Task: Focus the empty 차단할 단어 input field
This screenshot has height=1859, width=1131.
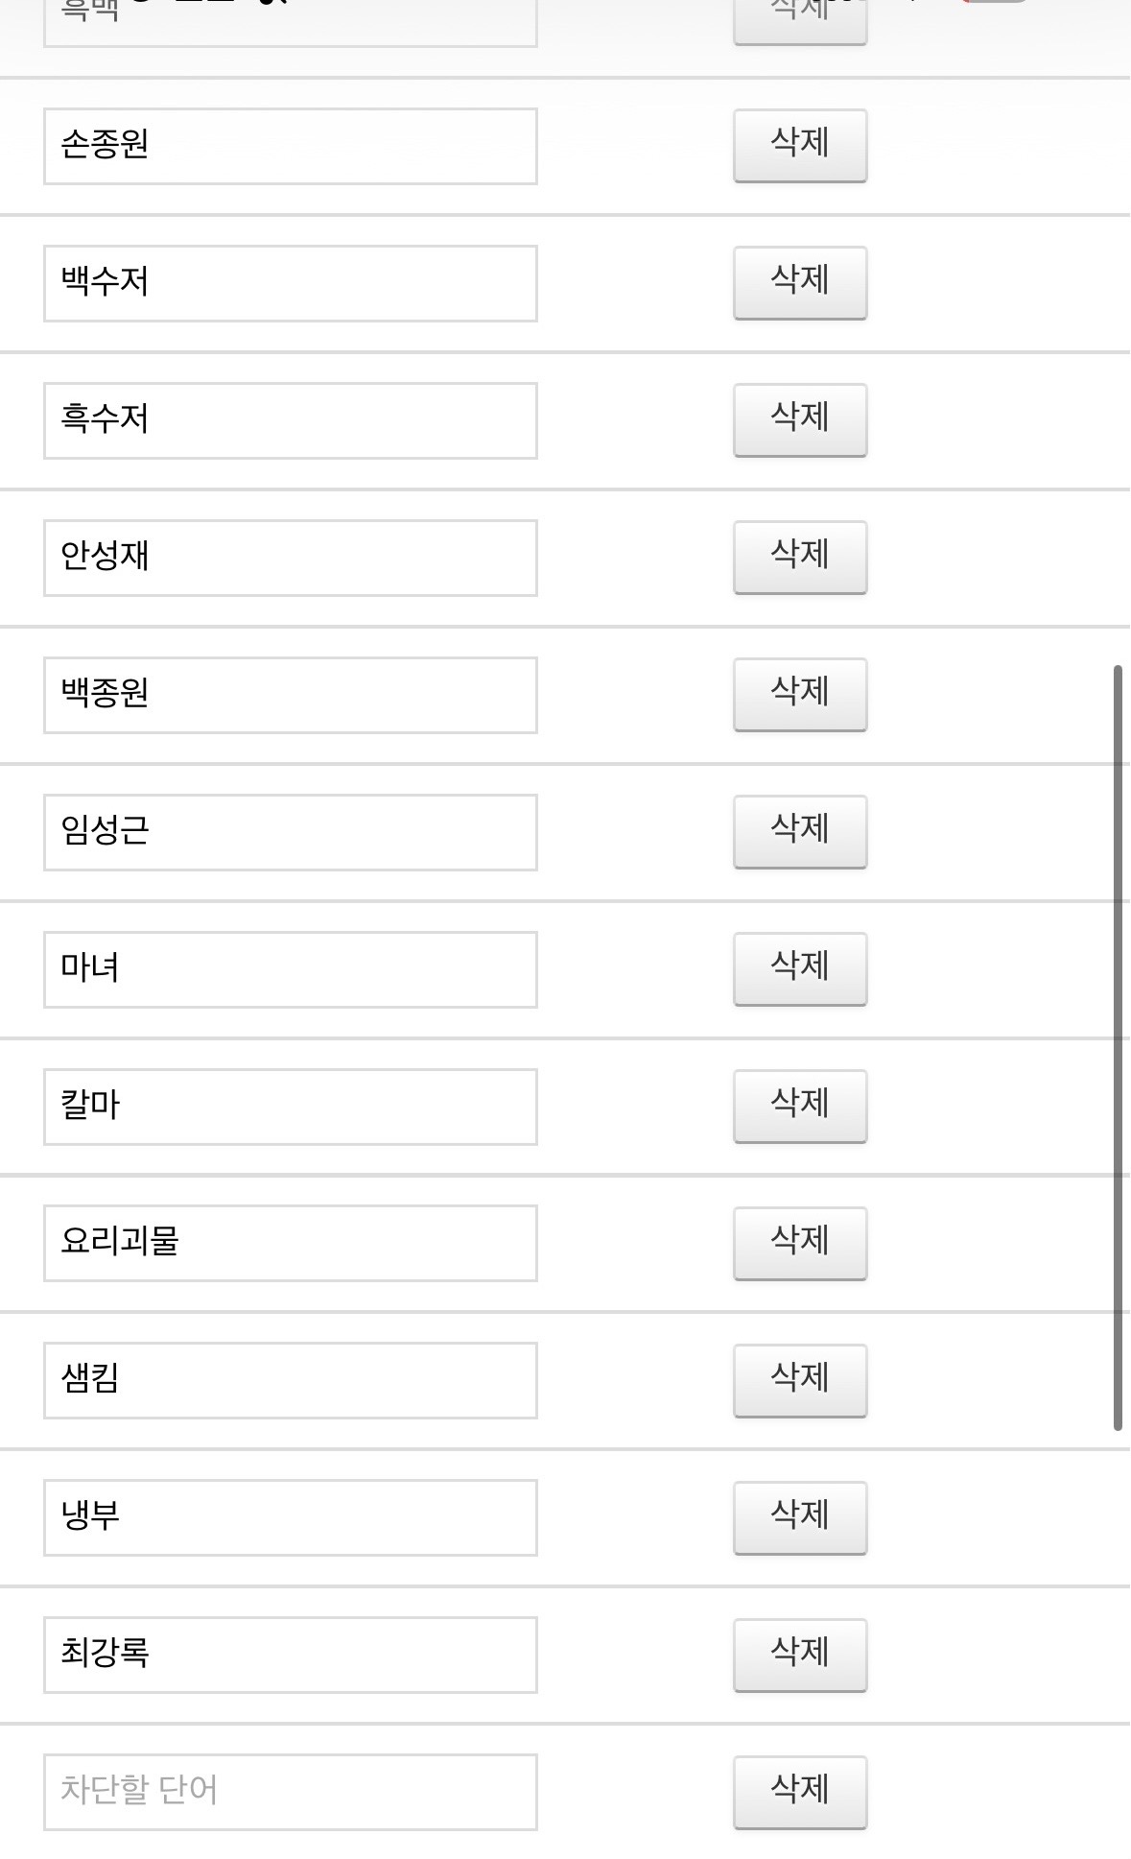Action: tap(290, 1792)
